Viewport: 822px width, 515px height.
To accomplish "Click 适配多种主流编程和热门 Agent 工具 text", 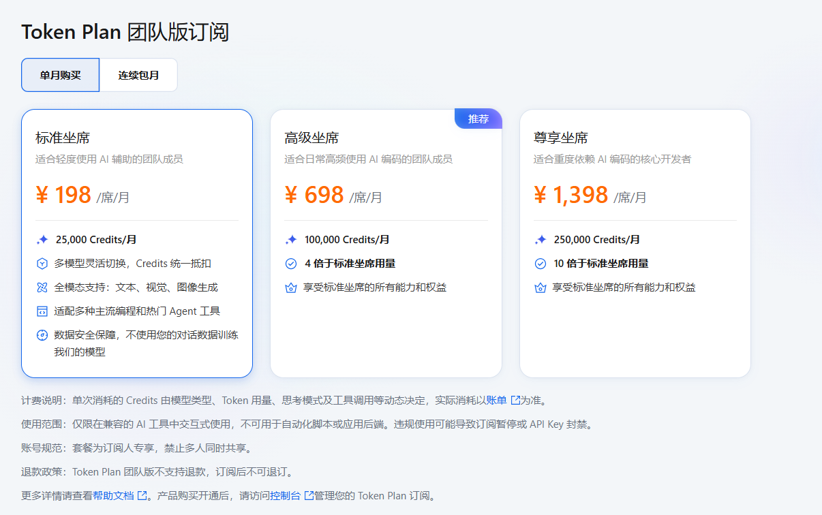I will pos(137,311).
